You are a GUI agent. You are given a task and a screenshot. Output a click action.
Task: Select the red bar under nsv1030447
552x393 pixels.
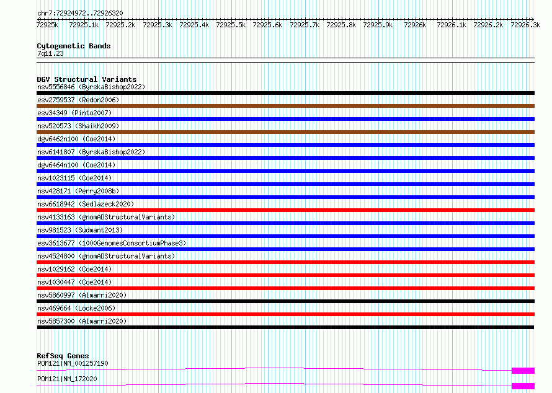pyautogui.click(x=285, y=288)
